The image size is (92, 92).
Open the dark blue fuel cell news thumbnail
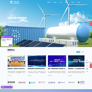37,61
